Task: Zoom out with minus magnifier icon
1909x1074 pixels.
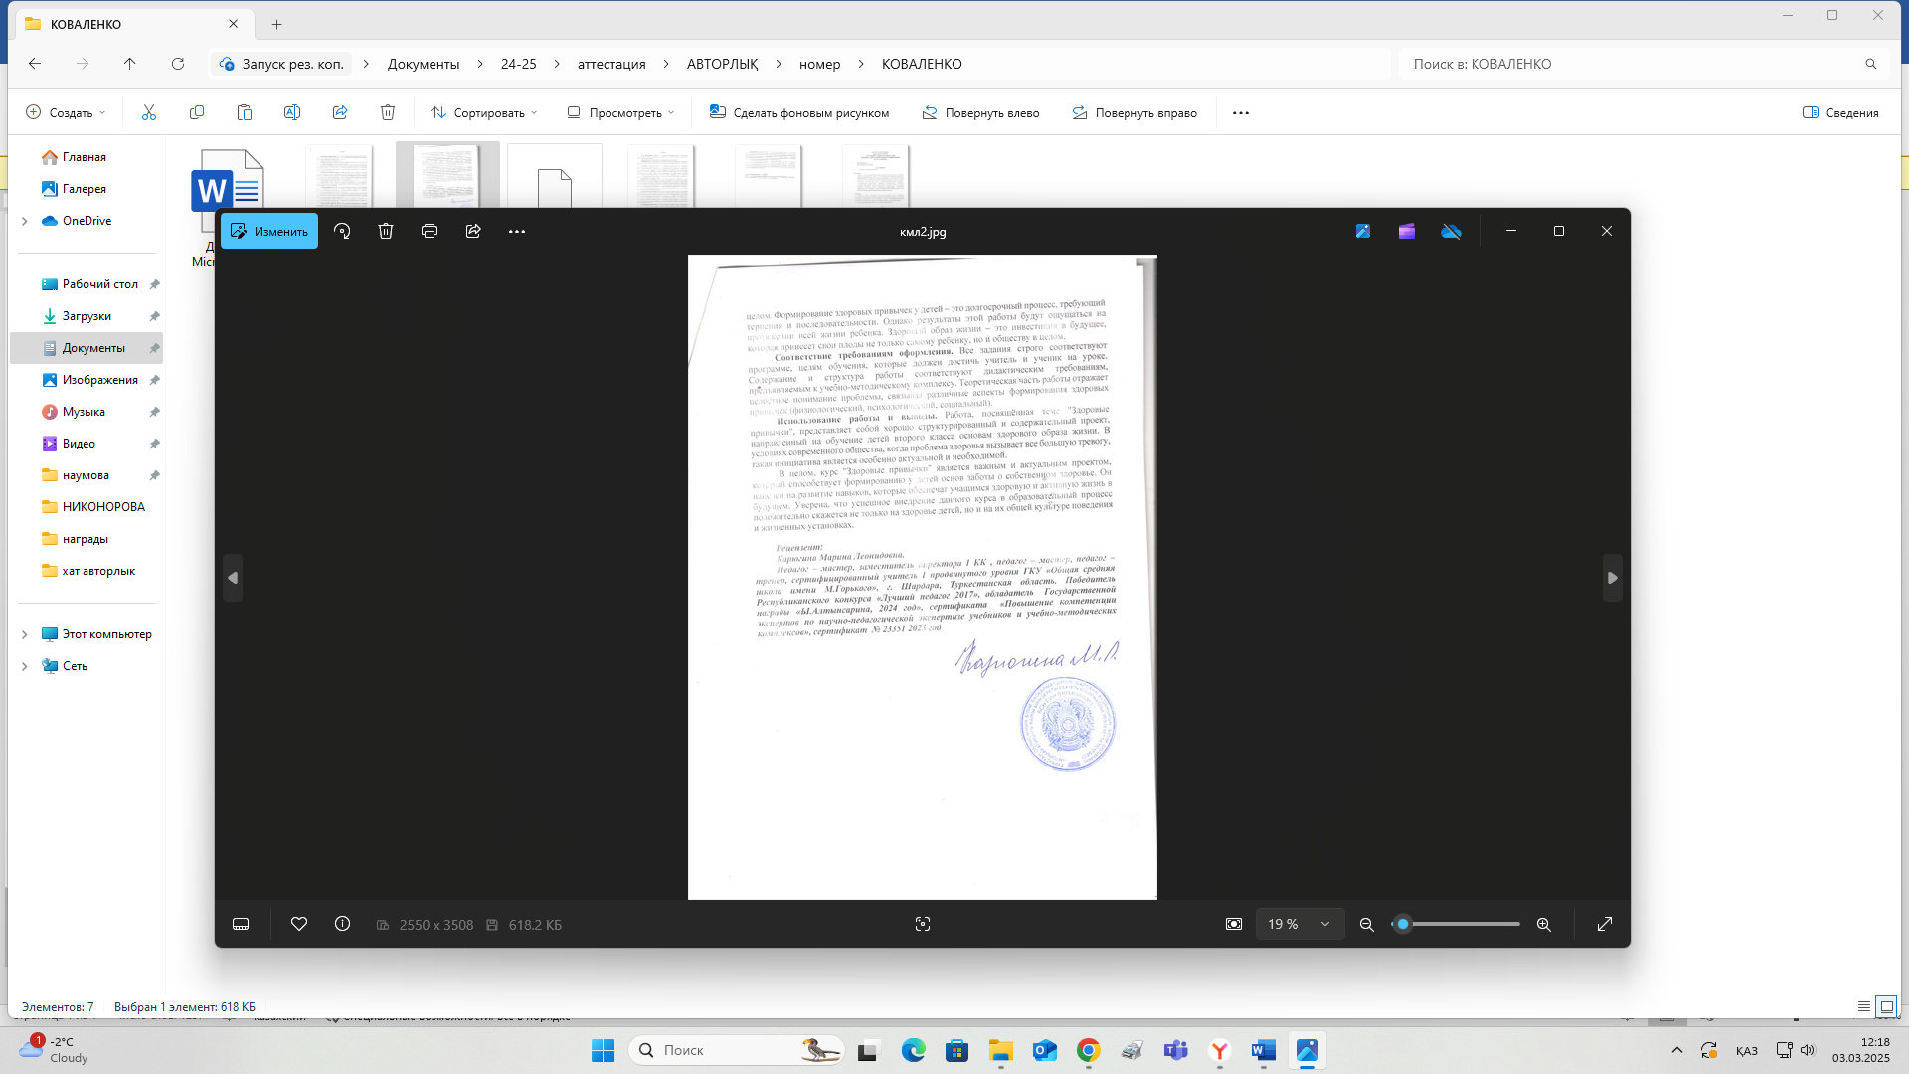Action: pyautogui.click(x=1366, y=924)
